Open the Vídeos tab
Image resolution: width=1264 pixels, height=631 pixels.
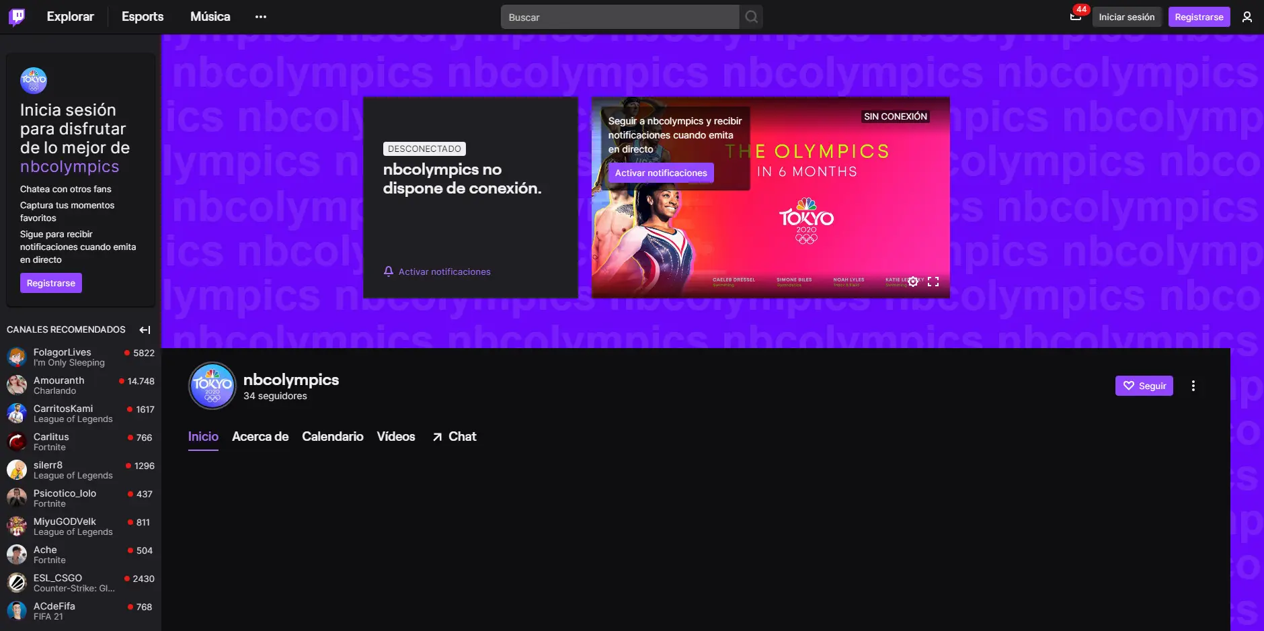click(x=396, y=437)
